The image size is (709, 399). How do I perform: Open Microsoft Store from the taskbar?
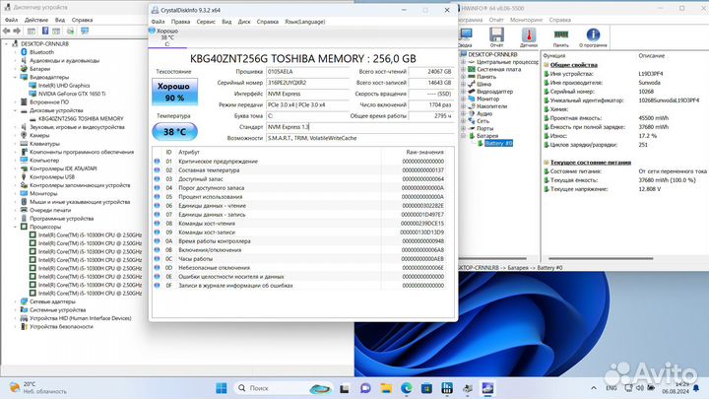(x=426, y=388)
